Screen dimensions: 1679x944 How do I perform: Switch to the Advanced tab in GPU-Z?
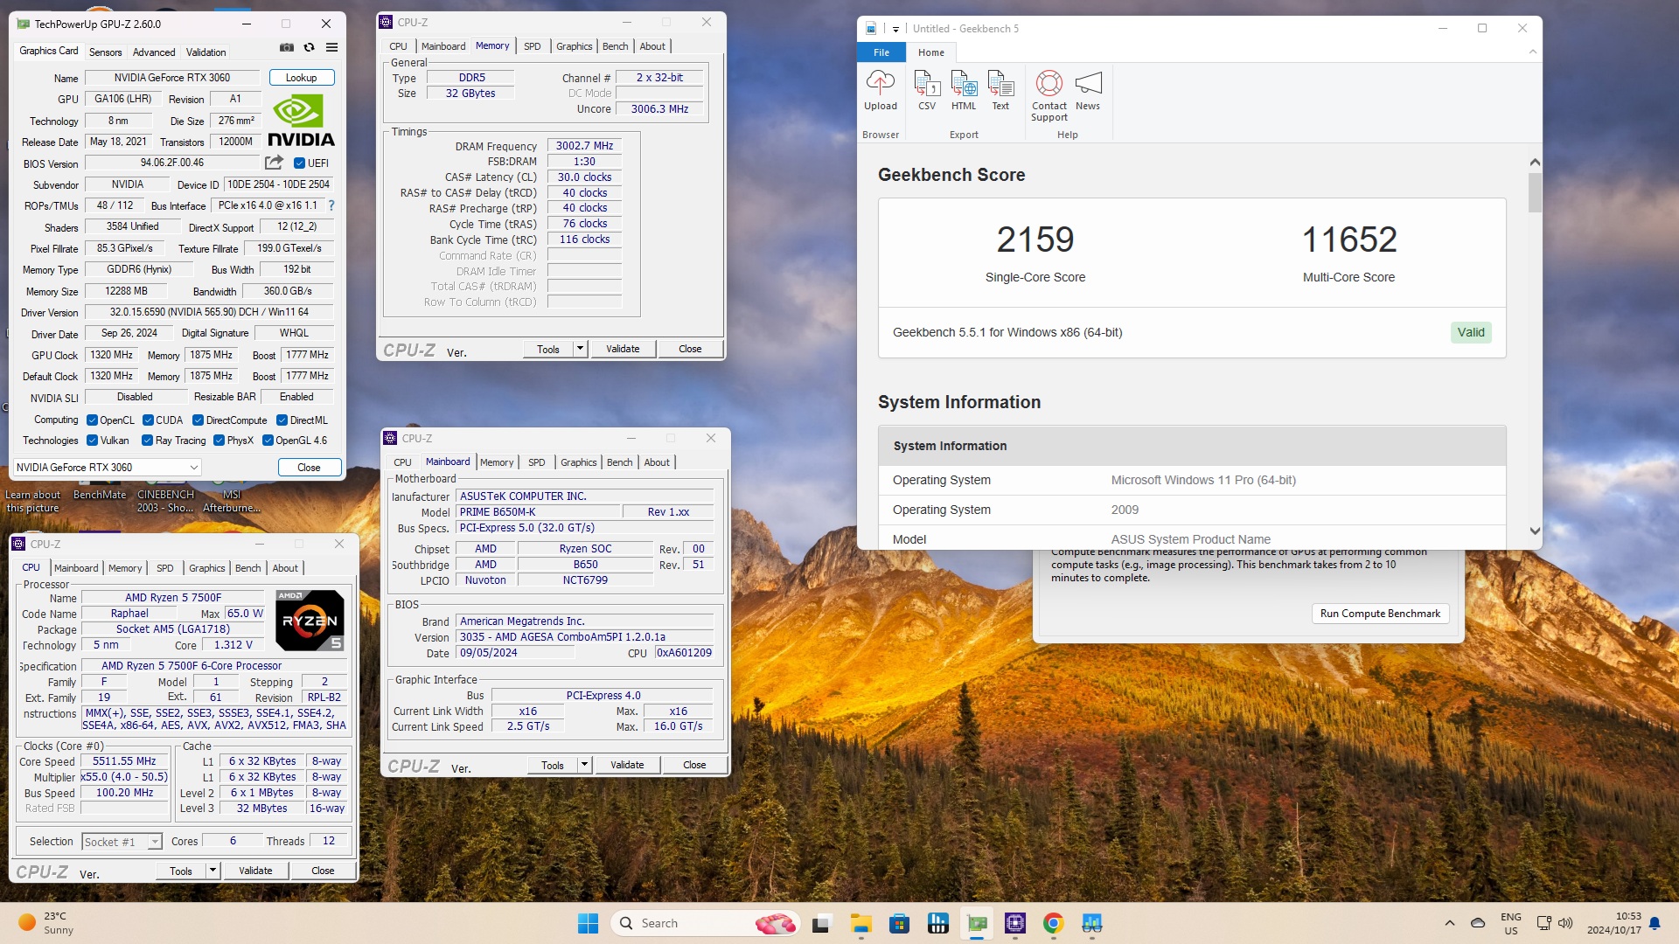click(x=154, y=52)
